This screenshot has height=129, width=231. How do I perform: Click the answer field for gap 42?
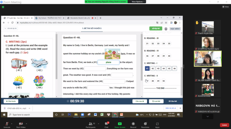[x=95, y=69]
